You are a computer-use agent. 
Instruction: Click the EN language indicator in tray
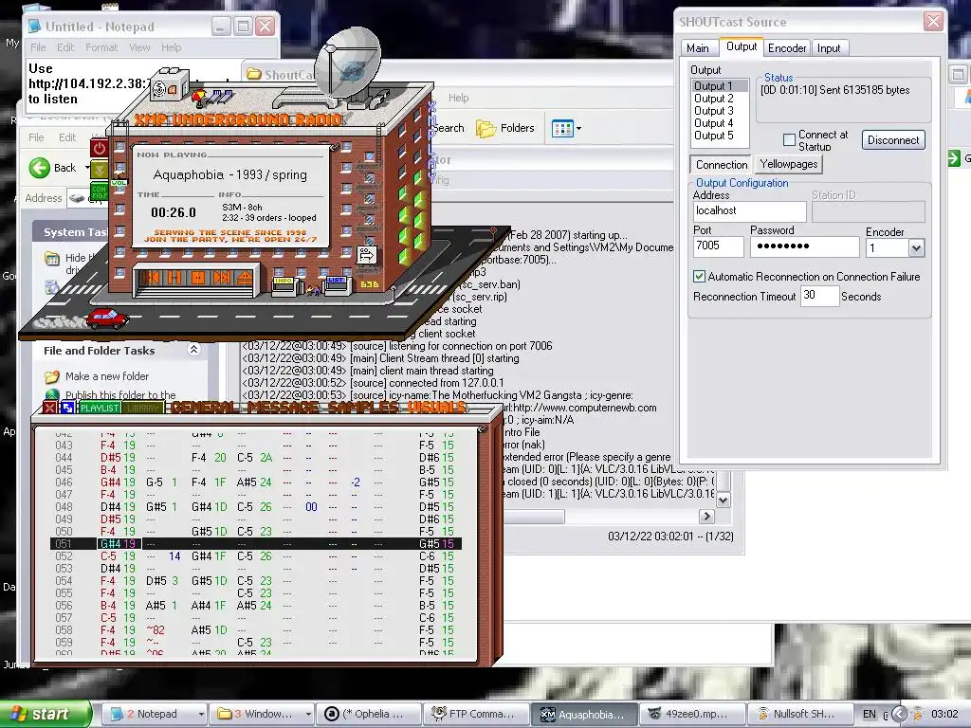coord(870,714)
